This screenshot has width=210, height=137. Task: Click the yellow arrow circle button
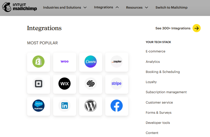pos(197,28)
